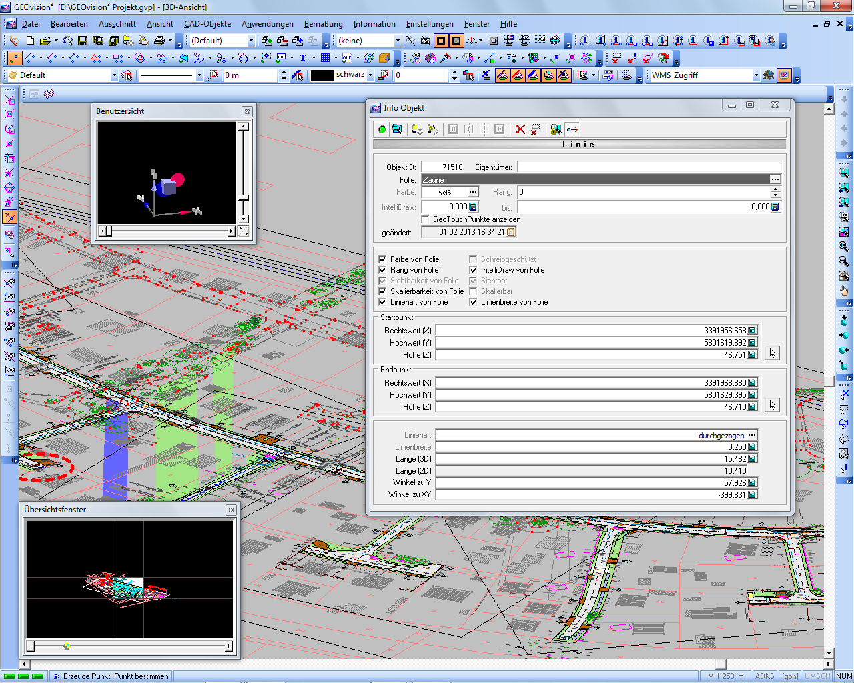Click the open folder icon in the toolbar
Image resolution: width=854 pixels, height=683 pixels.
click(x=45, y=41)
